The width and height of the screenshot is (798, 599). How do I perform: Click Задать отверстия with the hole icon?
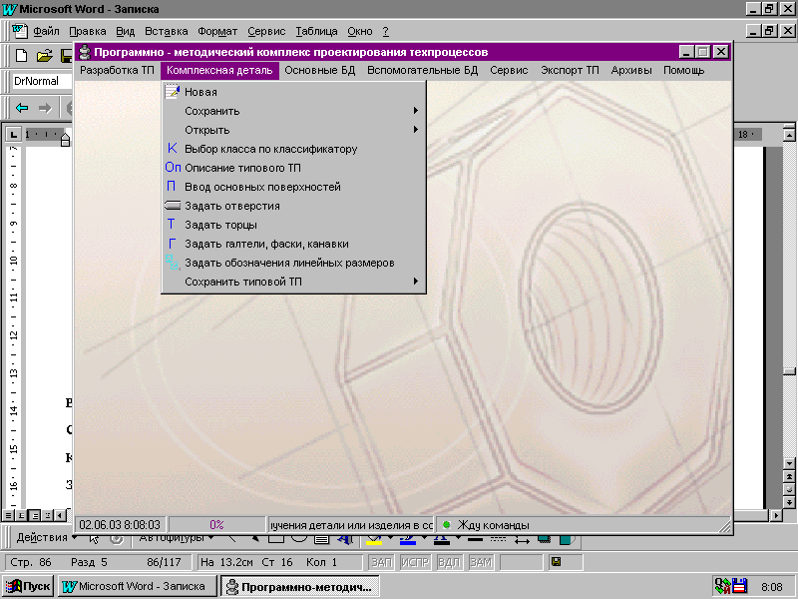tap(231, 206)
